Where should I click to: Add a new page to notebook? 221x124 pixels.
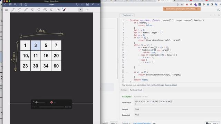pos(87,4)
